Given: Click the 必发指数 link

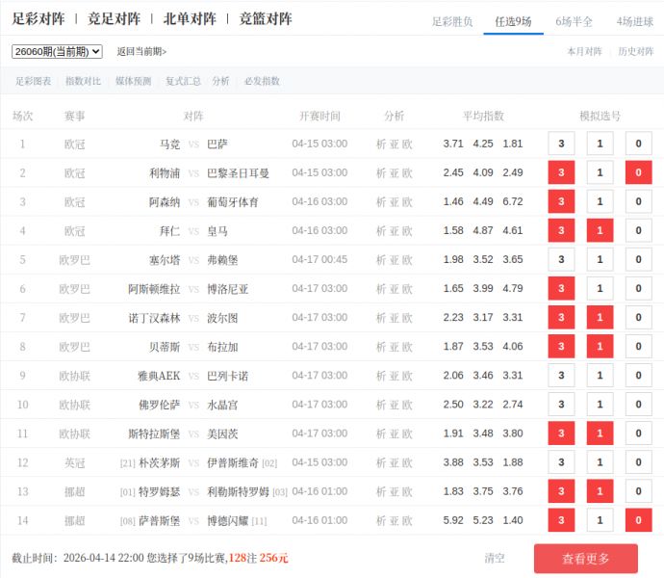Looking at the screenshot, I should 262,82.
